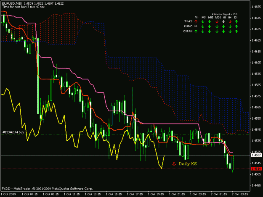Click the TS&KS M1 red up arrow
Viewport: 263px width, 197px height.
click(x=196, y=21)
